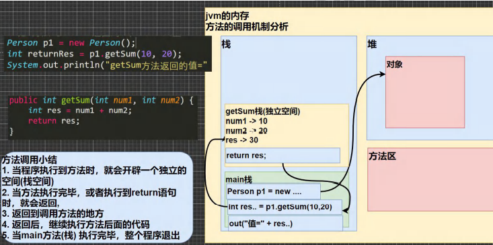Click the System.out.println code line

[x=106, y=66]
